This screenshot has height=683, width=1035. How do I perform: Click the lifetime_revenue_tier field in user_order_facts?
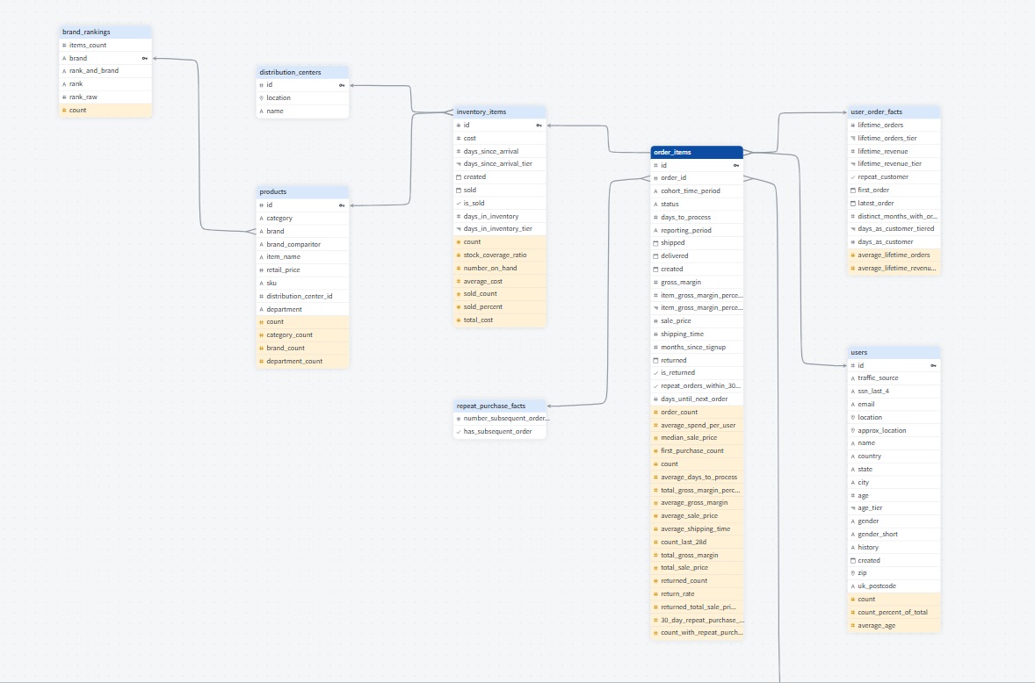889,163
